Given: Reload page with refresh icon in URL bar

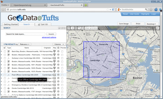Looking at the screenshot, I should 113,9.
